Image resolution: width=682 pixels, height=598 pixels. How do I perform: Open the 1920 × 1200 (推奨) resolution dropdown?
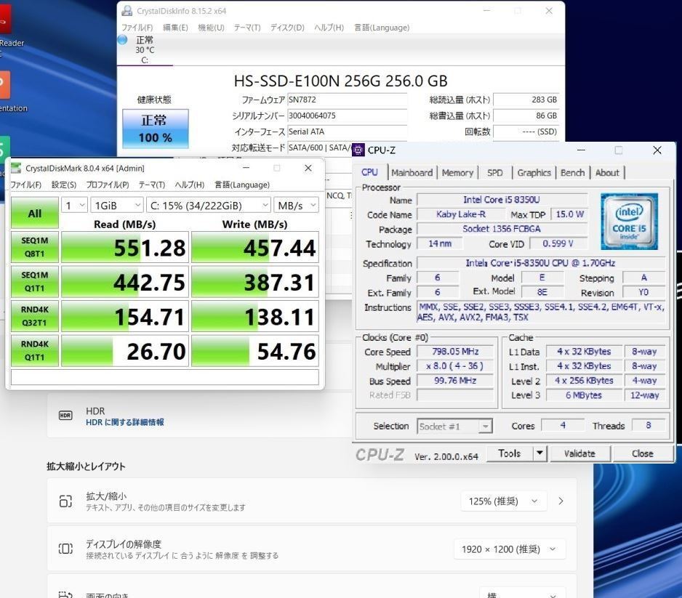pyautogui.click(x=510, y=549)
